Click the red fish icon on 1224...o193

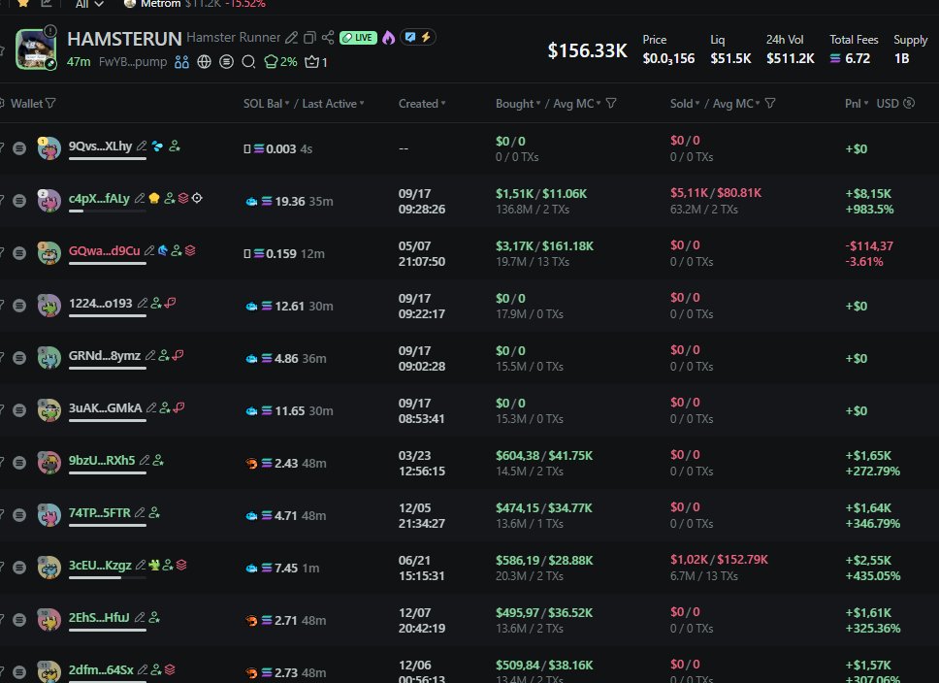tap(170, 303)
